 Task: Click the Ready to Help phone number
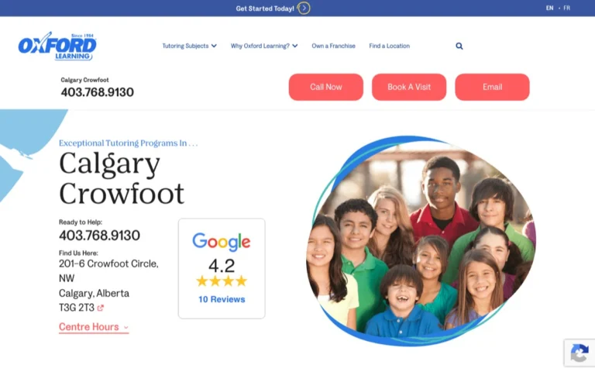pos(99,236)
